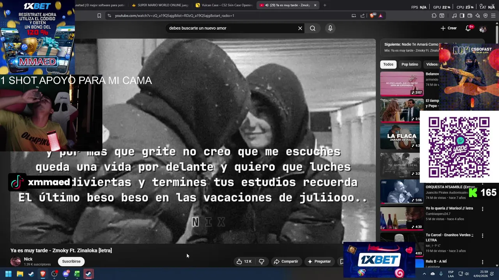The height and width of the screenshot is (280, 499).
Task: Open the 'Rels B - A MÍ' video
Action: pos(436,262)
